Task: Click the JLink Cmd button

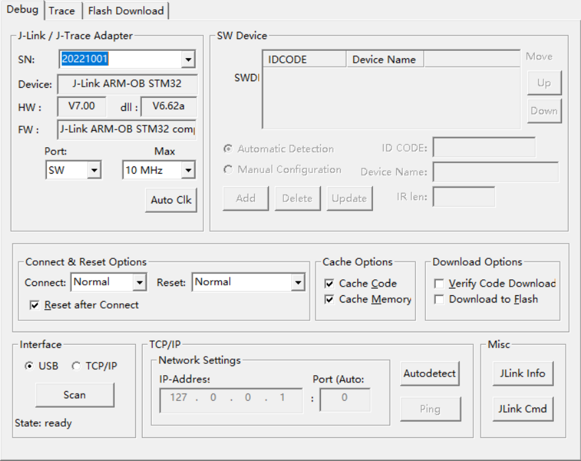Action: pos(523,409)
